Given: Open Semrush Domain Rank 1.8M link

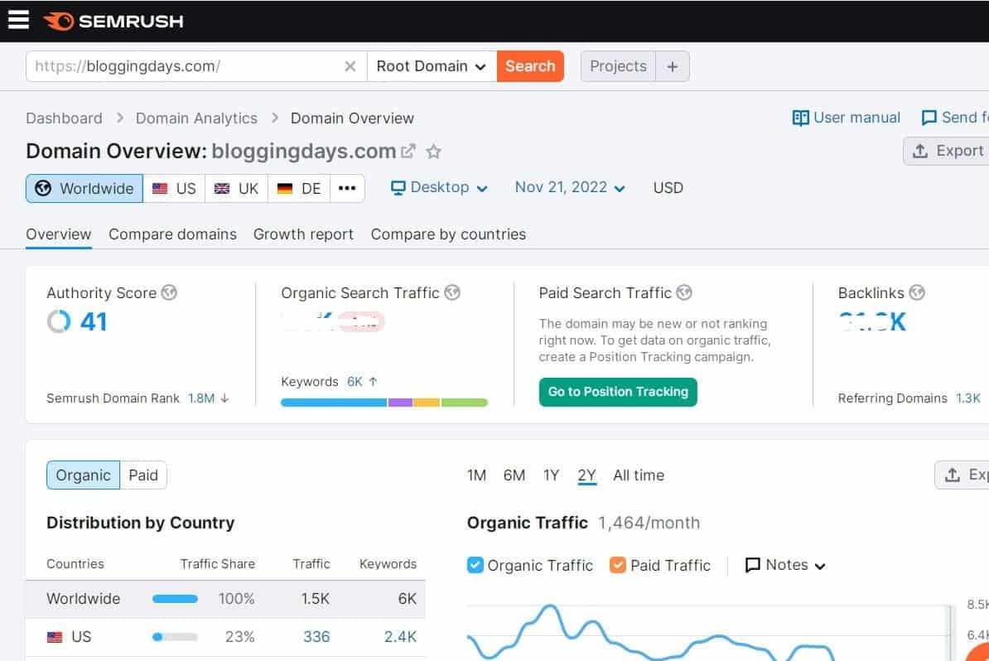Looking at the screenshot, I should [x=201, y=398].
